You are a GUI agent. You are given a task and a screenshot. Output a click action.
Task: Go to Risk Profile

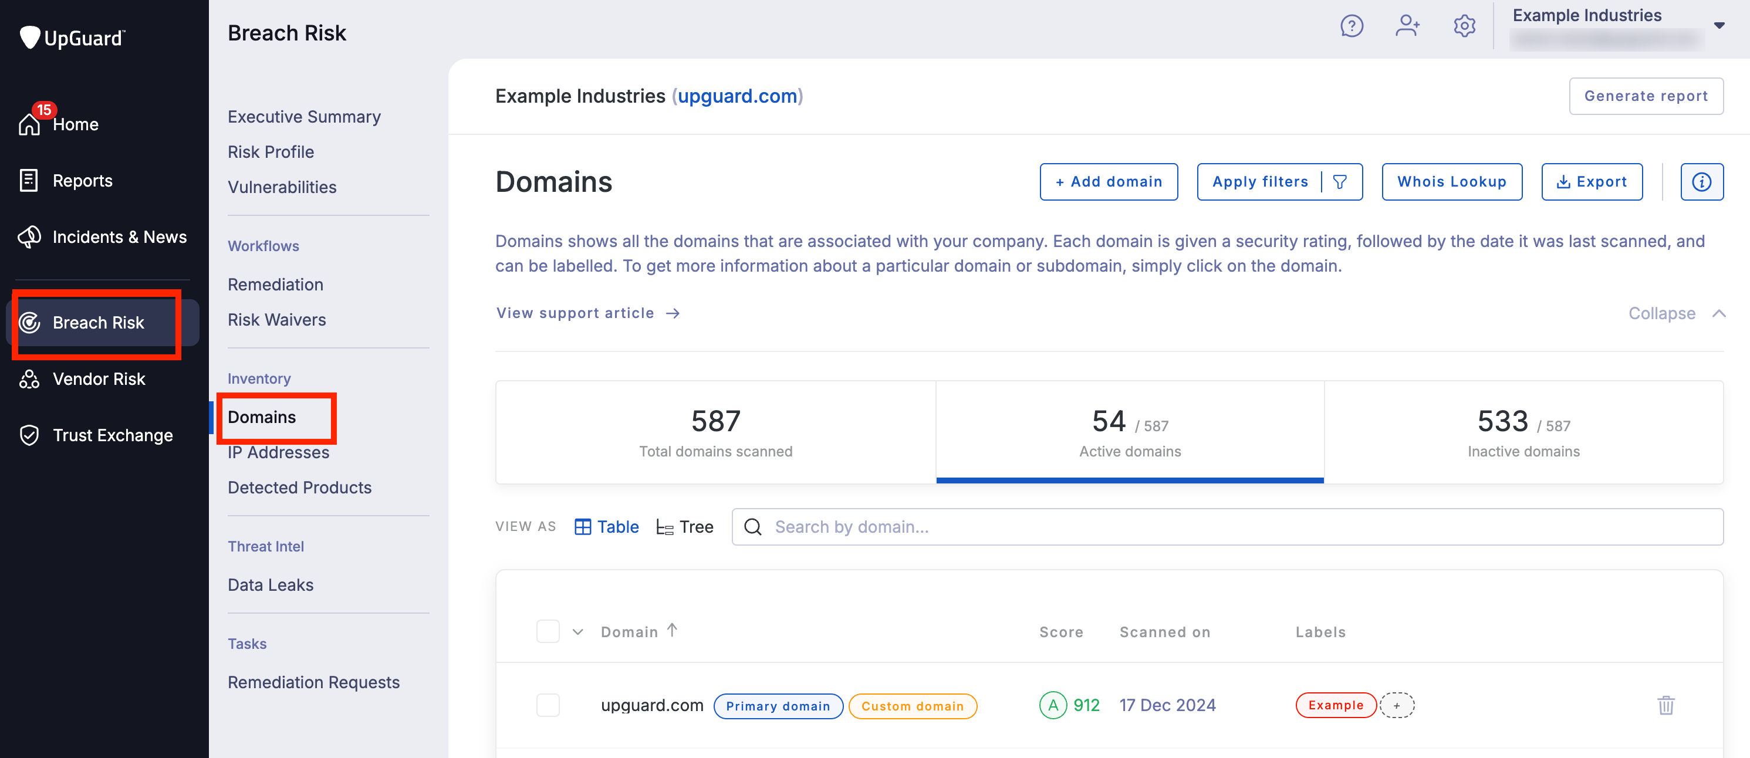(271, 152)
